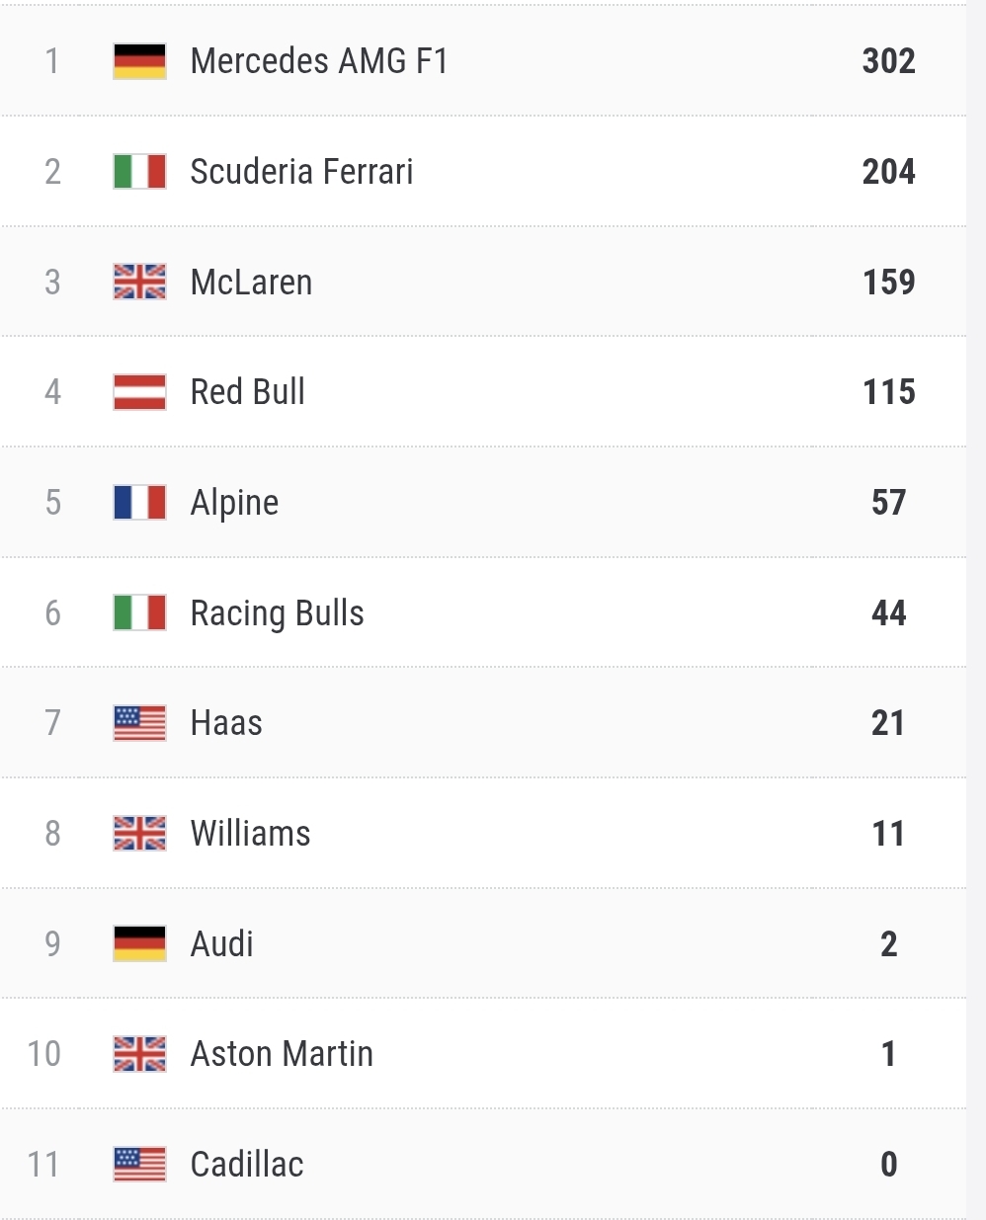Open the Mercedes AMG F1 team link
This screenshot has width=986, height=1220.
319,61
